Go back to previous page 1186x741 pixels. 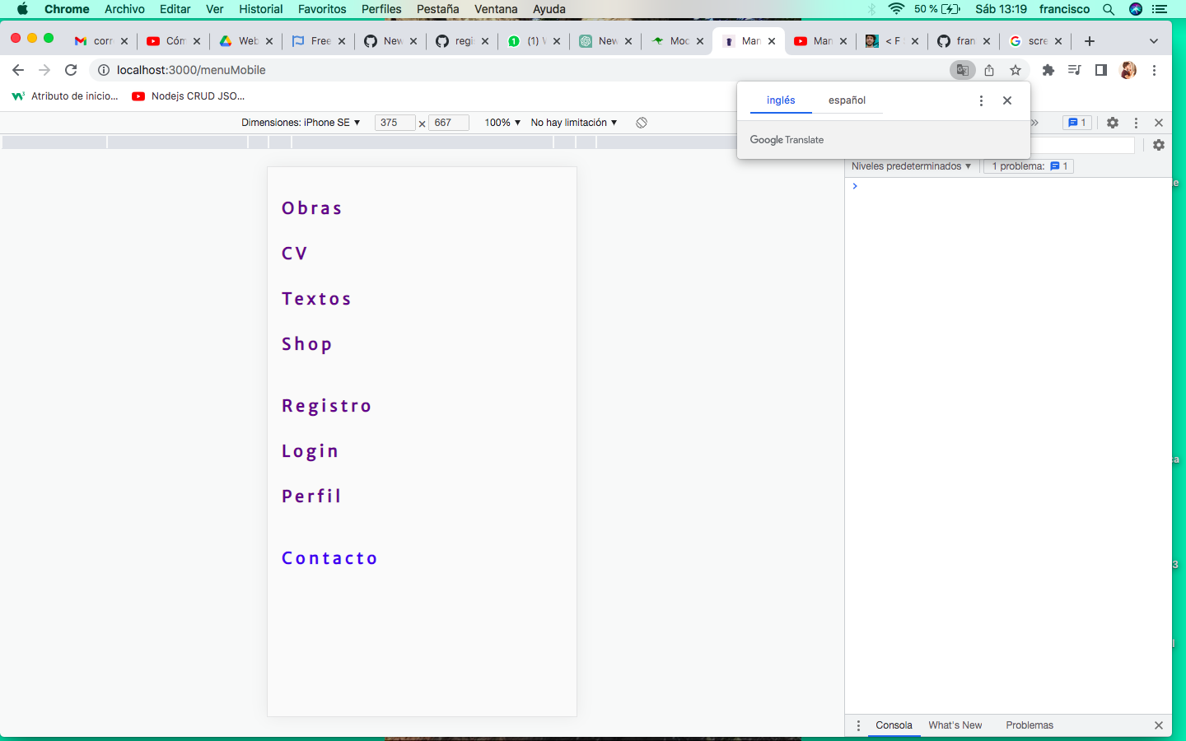pyautogui.click(x=18, y=70)
